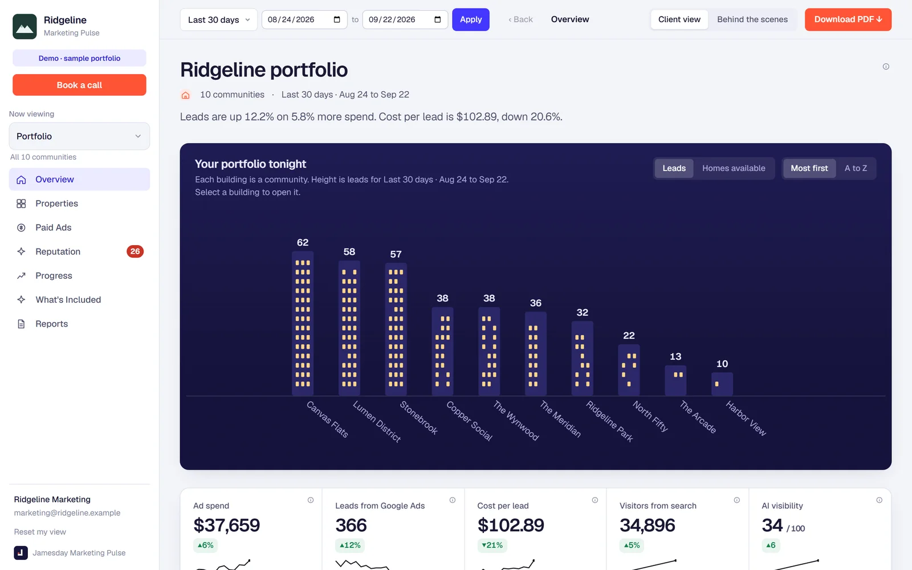Click the Apply date range button
This screenshot has width=912, height=570.
471,19
